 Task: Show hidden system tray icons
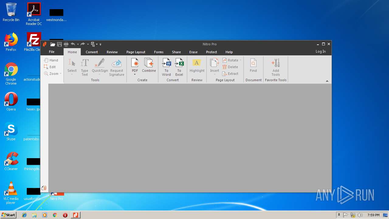pos(339,215)
